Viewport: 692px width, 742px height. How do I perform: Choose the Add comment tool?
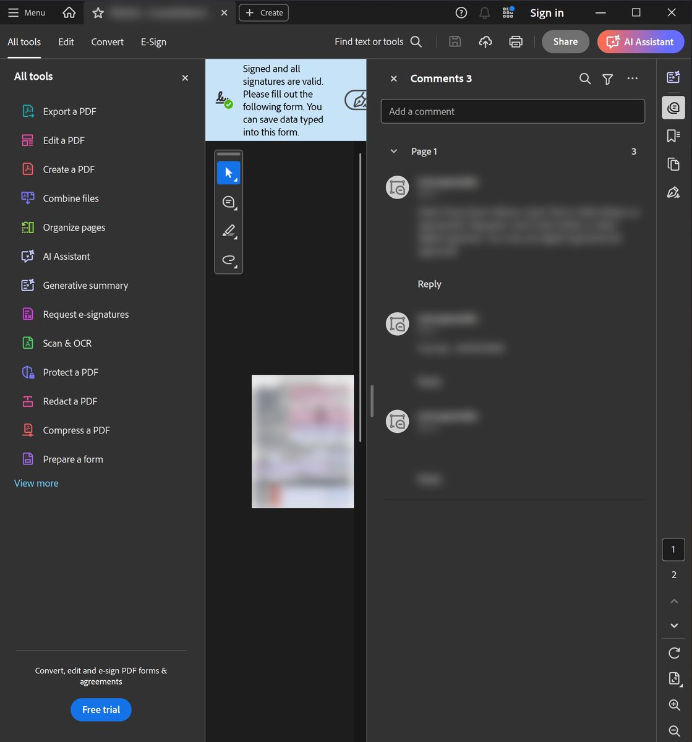228,202
